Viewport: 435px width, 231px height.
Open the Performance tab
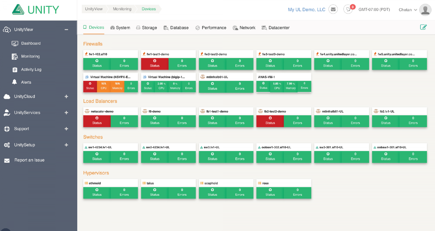pyautogui.click(x=211, y=28)
